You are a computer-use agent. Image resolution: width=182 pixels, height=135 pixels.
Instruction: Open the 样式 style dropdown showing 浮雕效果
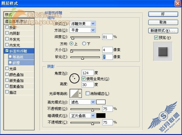coord(82,24)
